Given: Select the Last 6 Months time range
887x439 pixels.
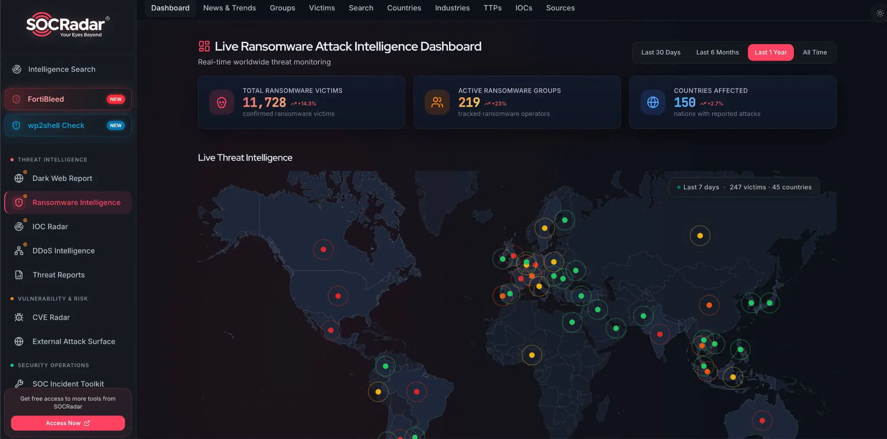Looking at the screenshot, I should [x=717, y=52].
